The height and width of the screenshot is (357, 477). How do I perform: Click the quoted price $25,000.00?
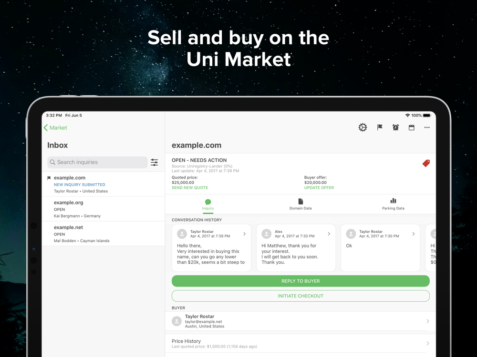pyautogui.click(x=183, y=182)
